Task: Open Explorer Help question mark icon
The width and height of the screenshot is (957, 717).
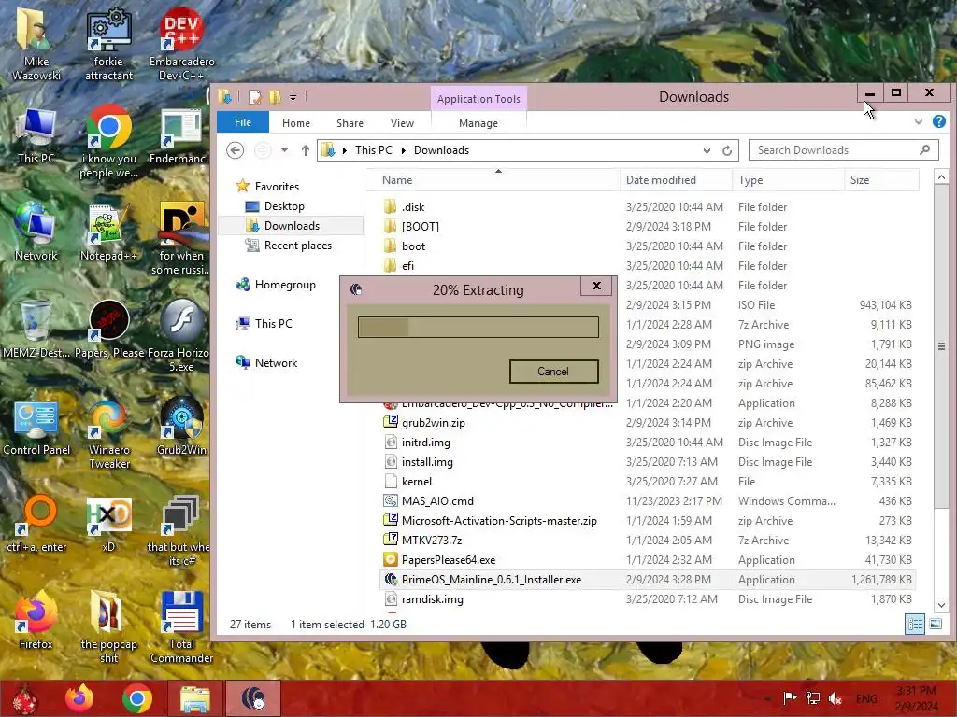Action: coord(939,122)
